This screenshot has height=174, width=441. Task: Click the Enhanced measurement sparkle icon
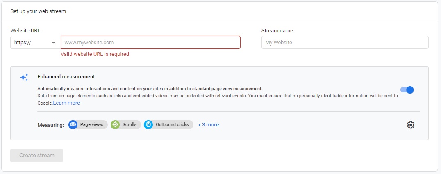pos(24,77)
